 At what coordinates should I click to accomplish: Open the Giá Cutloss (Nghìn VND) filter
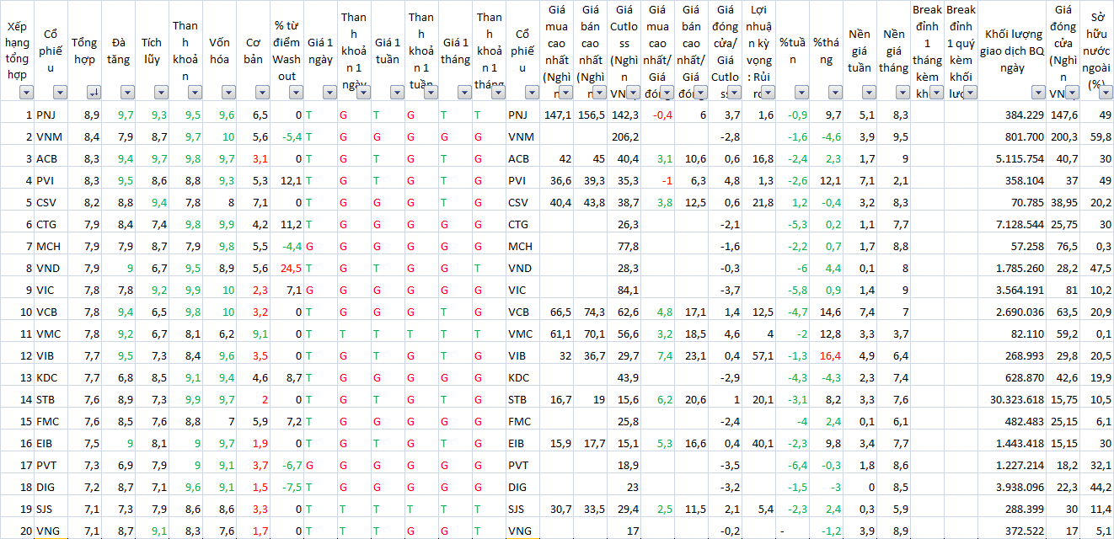[x=633, y=93]
